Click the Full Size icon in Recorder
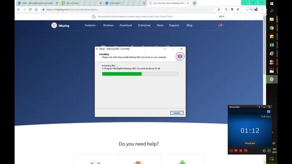Screen dimensions: 292x164 click(x=269, y=112)
